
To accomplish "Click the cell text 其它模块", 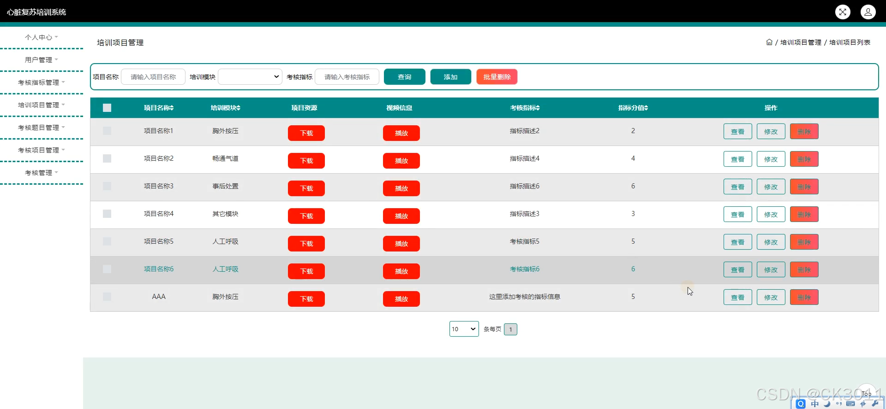I will 226,214.
